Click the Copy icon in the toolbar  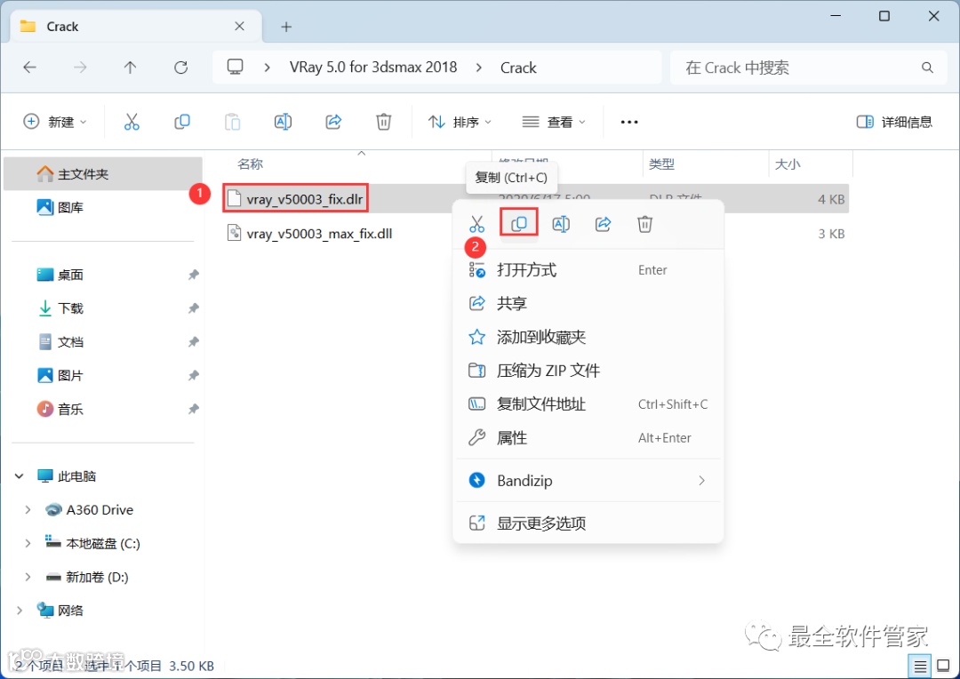coord(182,122)
